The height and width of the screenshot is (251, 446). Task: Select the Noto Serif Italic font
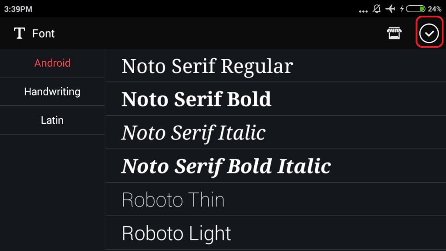(193, 132)
